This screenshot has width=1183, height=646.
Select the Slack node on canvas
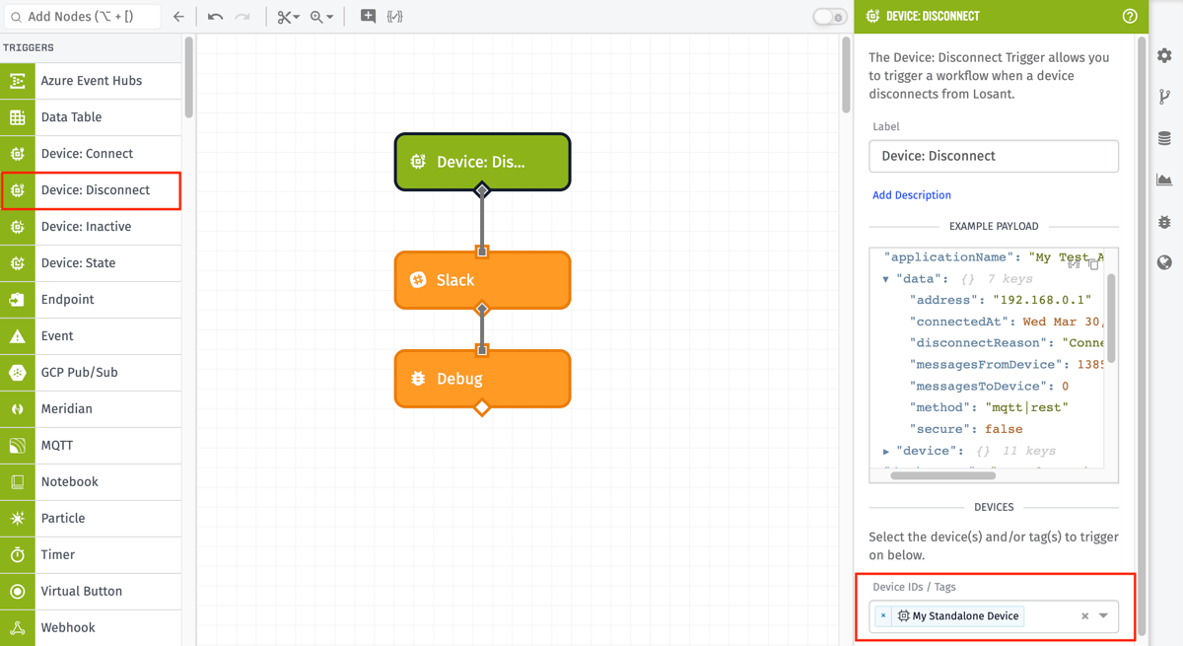[x=483, y=280]
